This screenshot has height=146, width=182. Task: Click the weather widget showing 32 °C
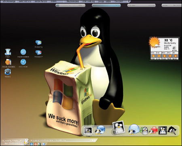point(165,48)
